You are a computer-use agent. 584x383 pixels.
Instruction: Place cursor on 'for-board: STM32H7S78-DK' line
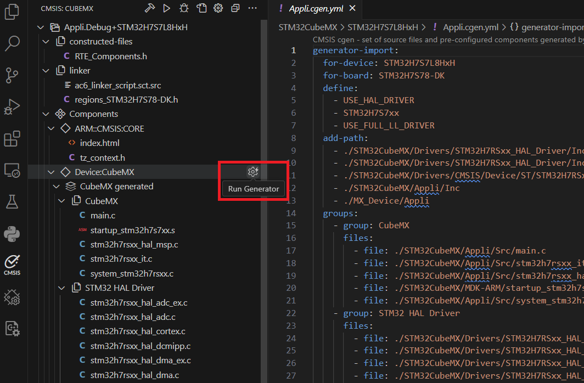[x=384, y=76]
